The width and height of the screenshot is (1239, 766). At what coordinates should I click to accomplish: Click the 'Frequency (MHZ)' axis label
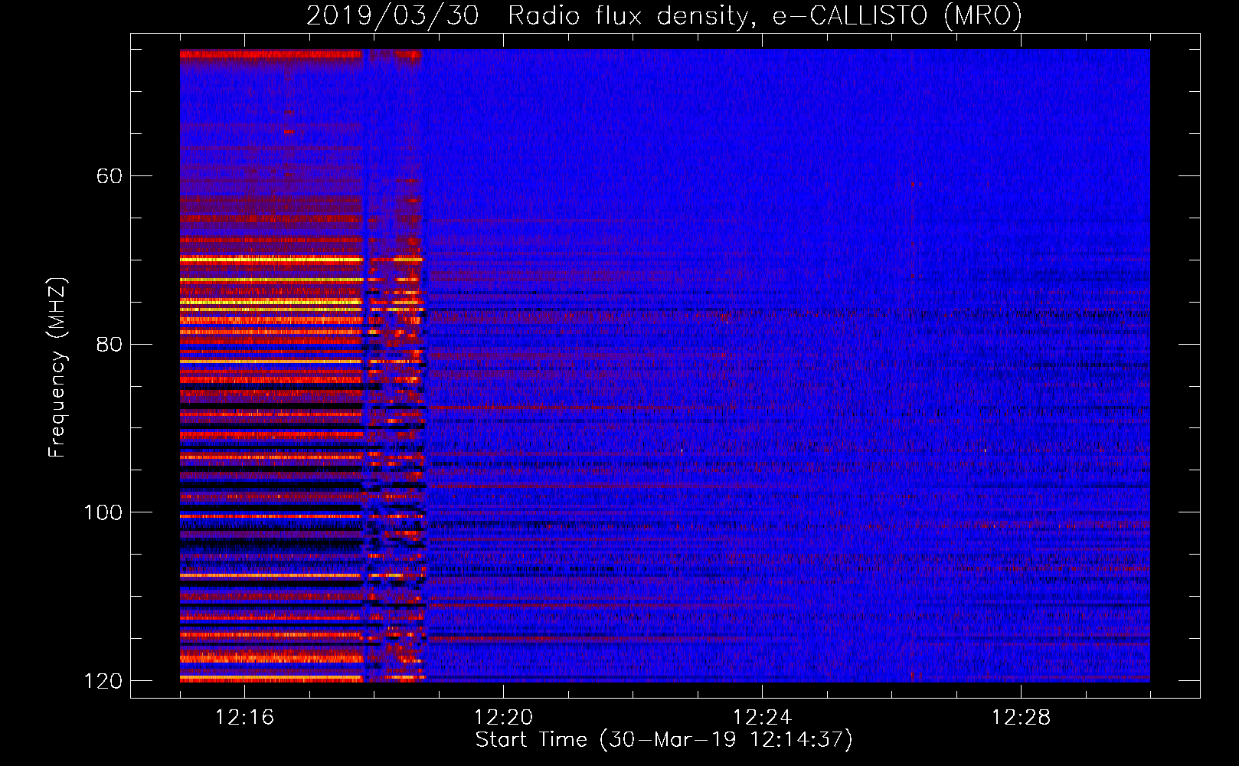[x=57, y=368]
